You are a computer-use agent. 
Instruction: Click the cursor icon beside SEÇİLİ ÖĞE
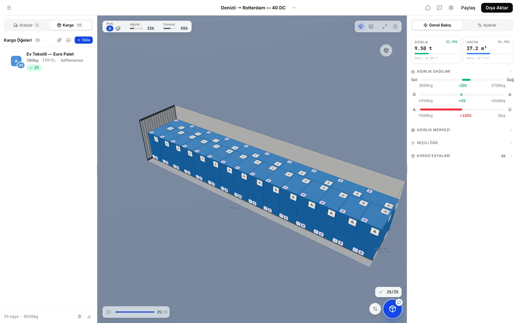[413, 143]
